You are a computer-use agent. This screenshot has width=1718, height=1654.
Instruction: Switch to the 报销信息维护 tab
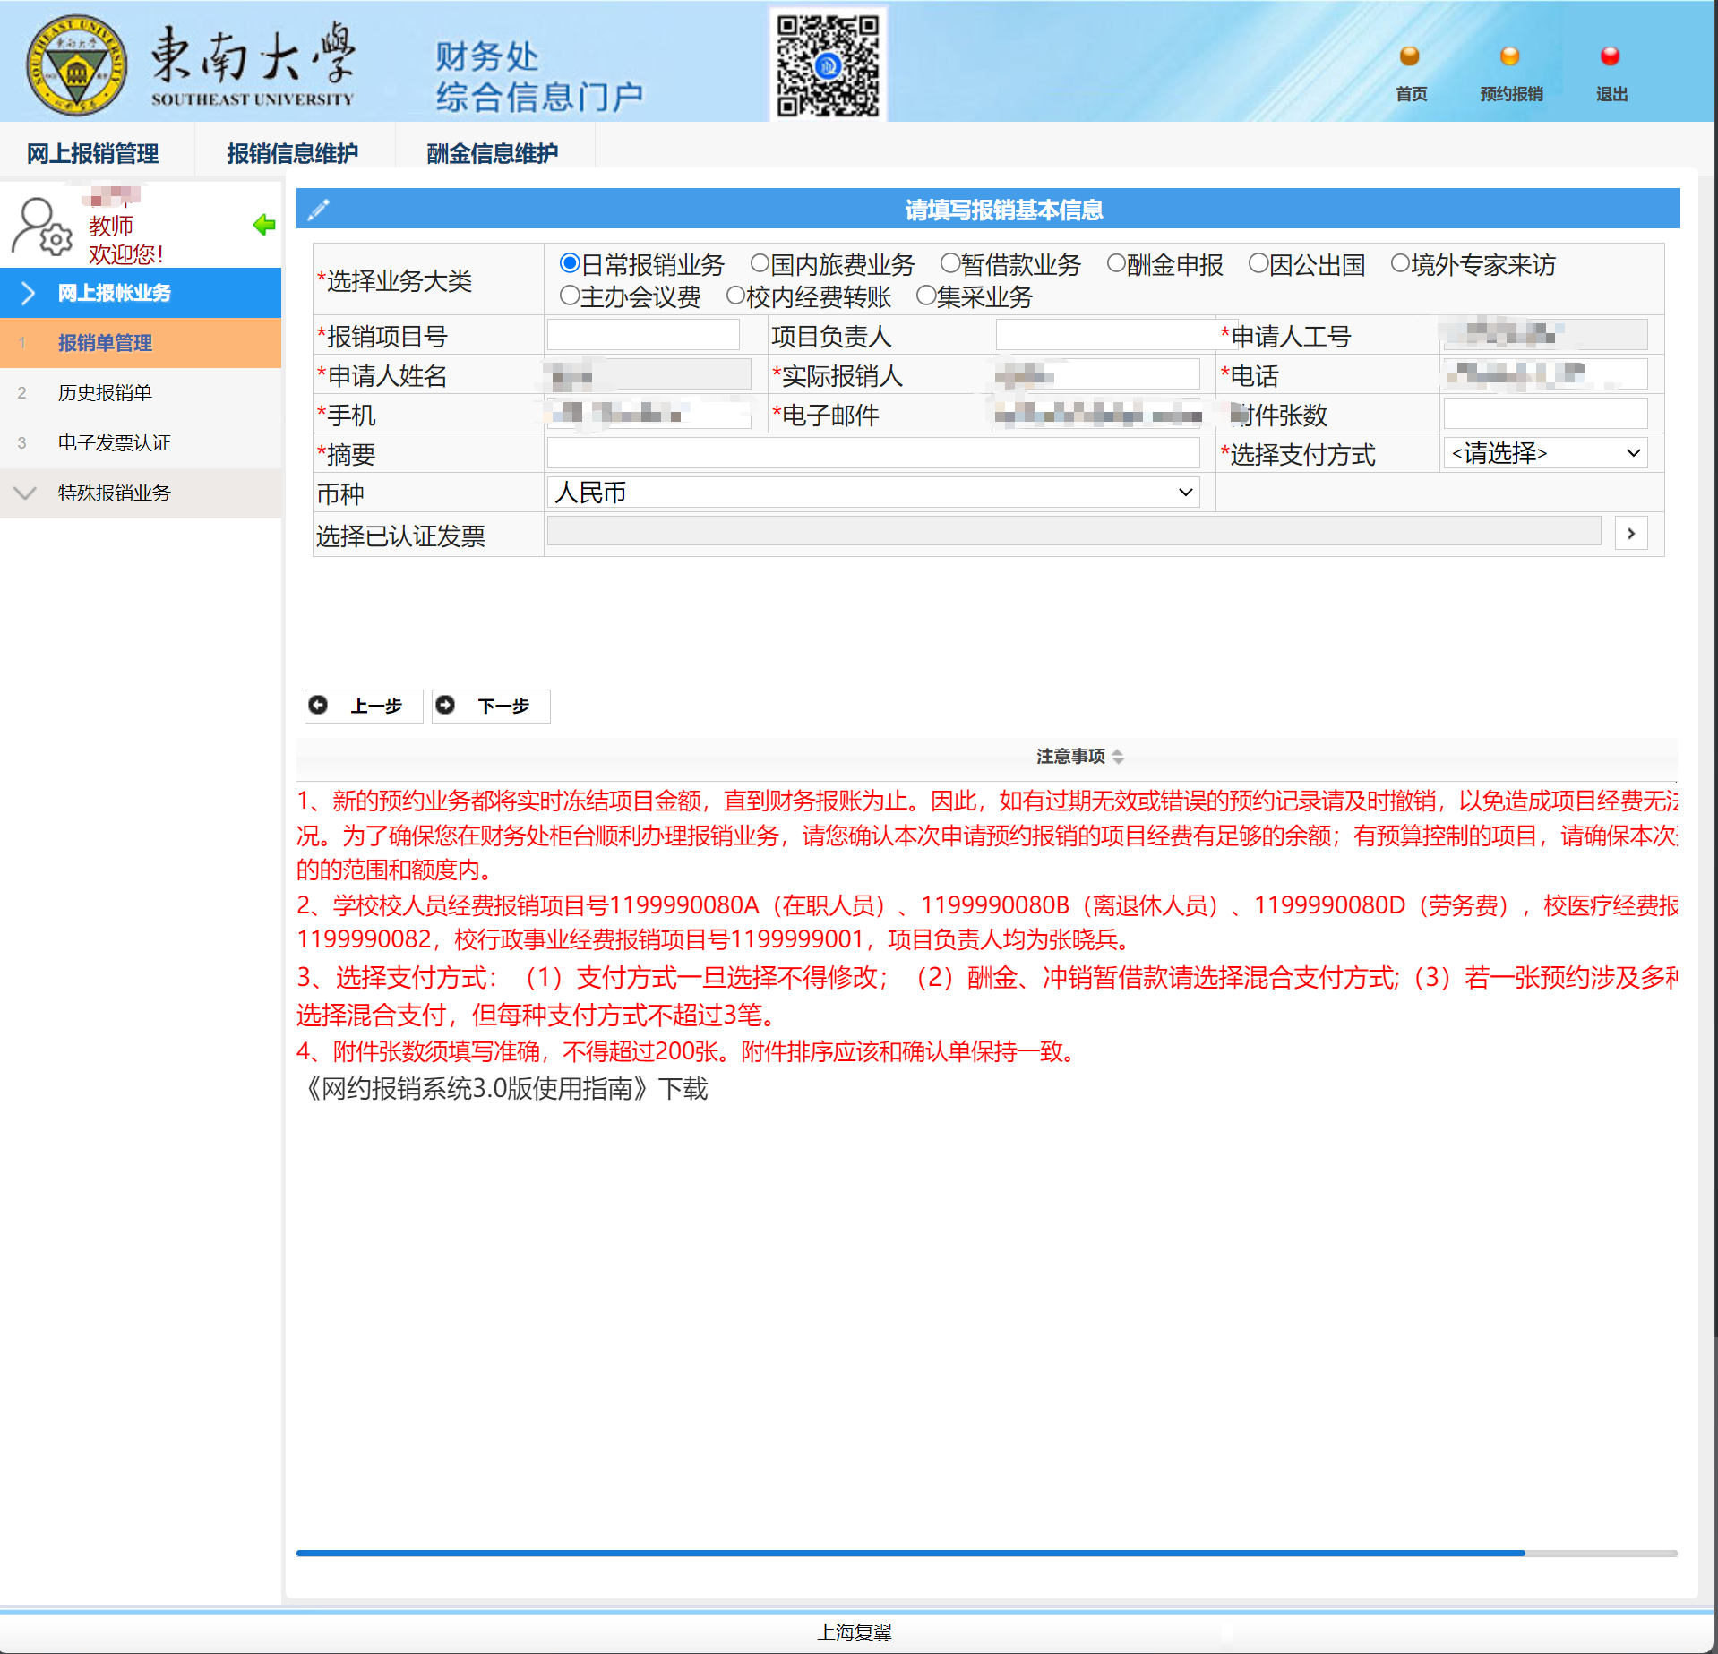tap(292, 153)
